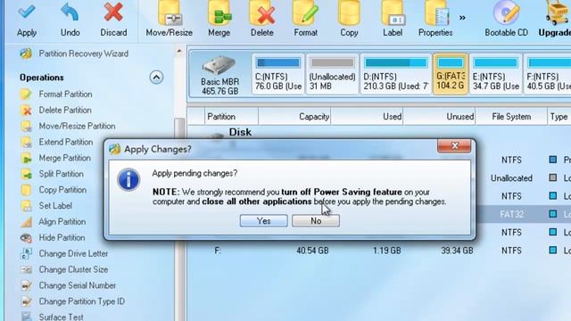Click Yes to apply pending changes
The width and height of the screenshot is (571, 321).
click(x=264, y=221)
